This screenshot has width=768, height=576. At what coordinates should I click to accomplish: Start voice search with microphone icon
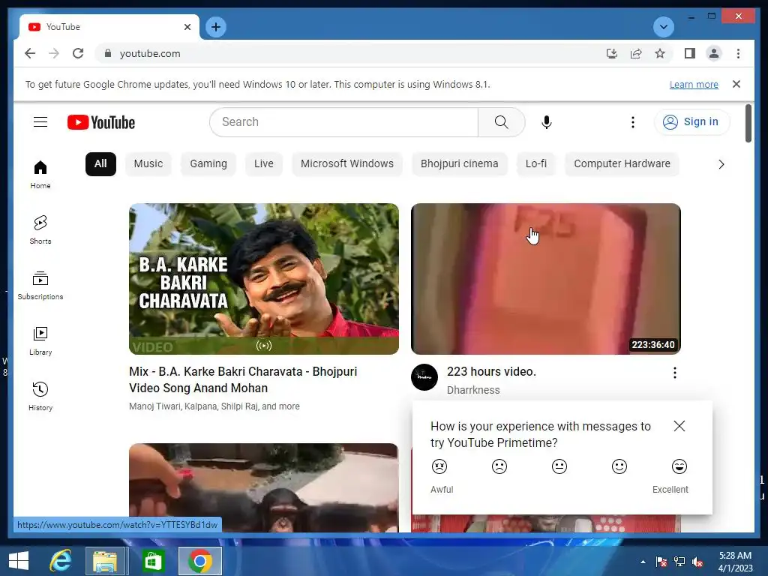tap(547, 122)
